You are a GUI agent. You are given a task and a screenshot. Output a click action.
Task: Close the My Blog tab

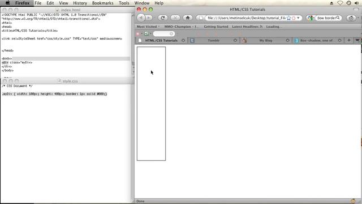coord(287,40)
